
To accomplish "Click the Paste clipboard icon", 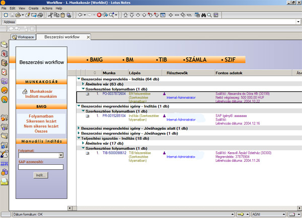I will [x=62, y=15].
